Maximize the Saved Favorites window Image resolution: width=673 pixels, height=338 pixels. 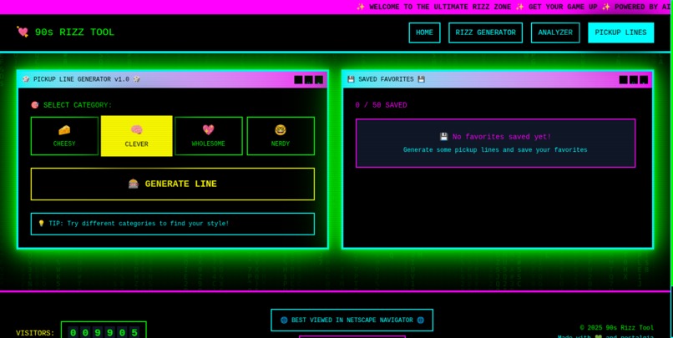(634, 79)
